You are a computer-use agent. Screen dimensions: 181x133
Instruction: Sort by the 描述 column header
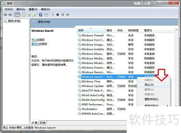point(110,30)
